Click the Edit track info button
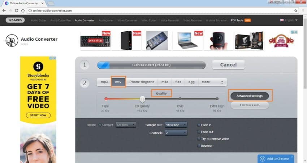Image resolution: width=307 pixels, height=163 pixels. point(250,105)
